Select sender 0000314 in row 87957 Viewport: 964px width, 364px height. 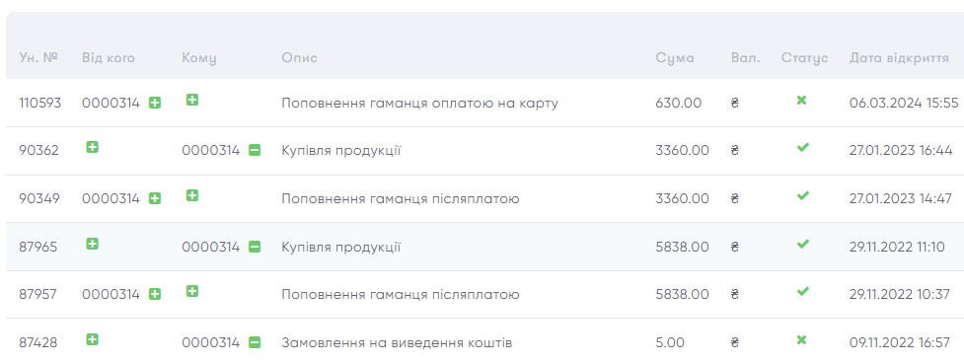click(x=111, y=295)
